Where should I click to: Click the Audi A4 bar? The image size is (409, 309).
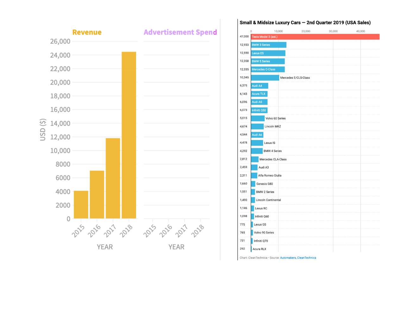point(260,86)
